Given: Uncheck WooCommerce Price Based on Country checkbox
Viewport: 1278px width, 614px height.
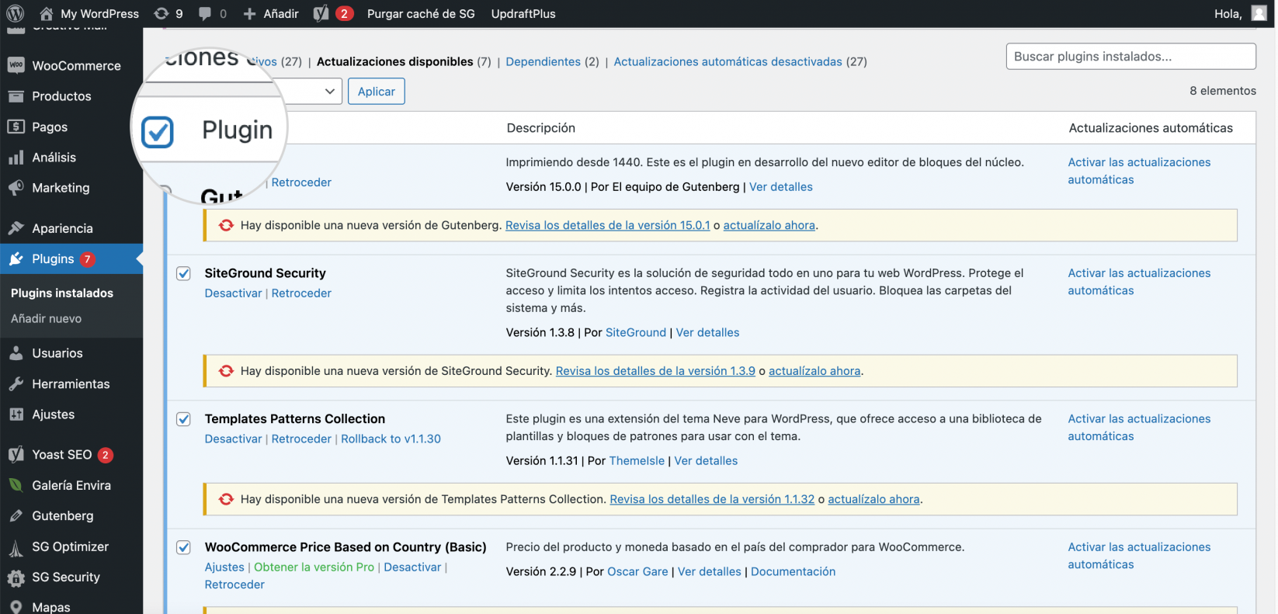Looking at the screenshot, I should 183,547.
